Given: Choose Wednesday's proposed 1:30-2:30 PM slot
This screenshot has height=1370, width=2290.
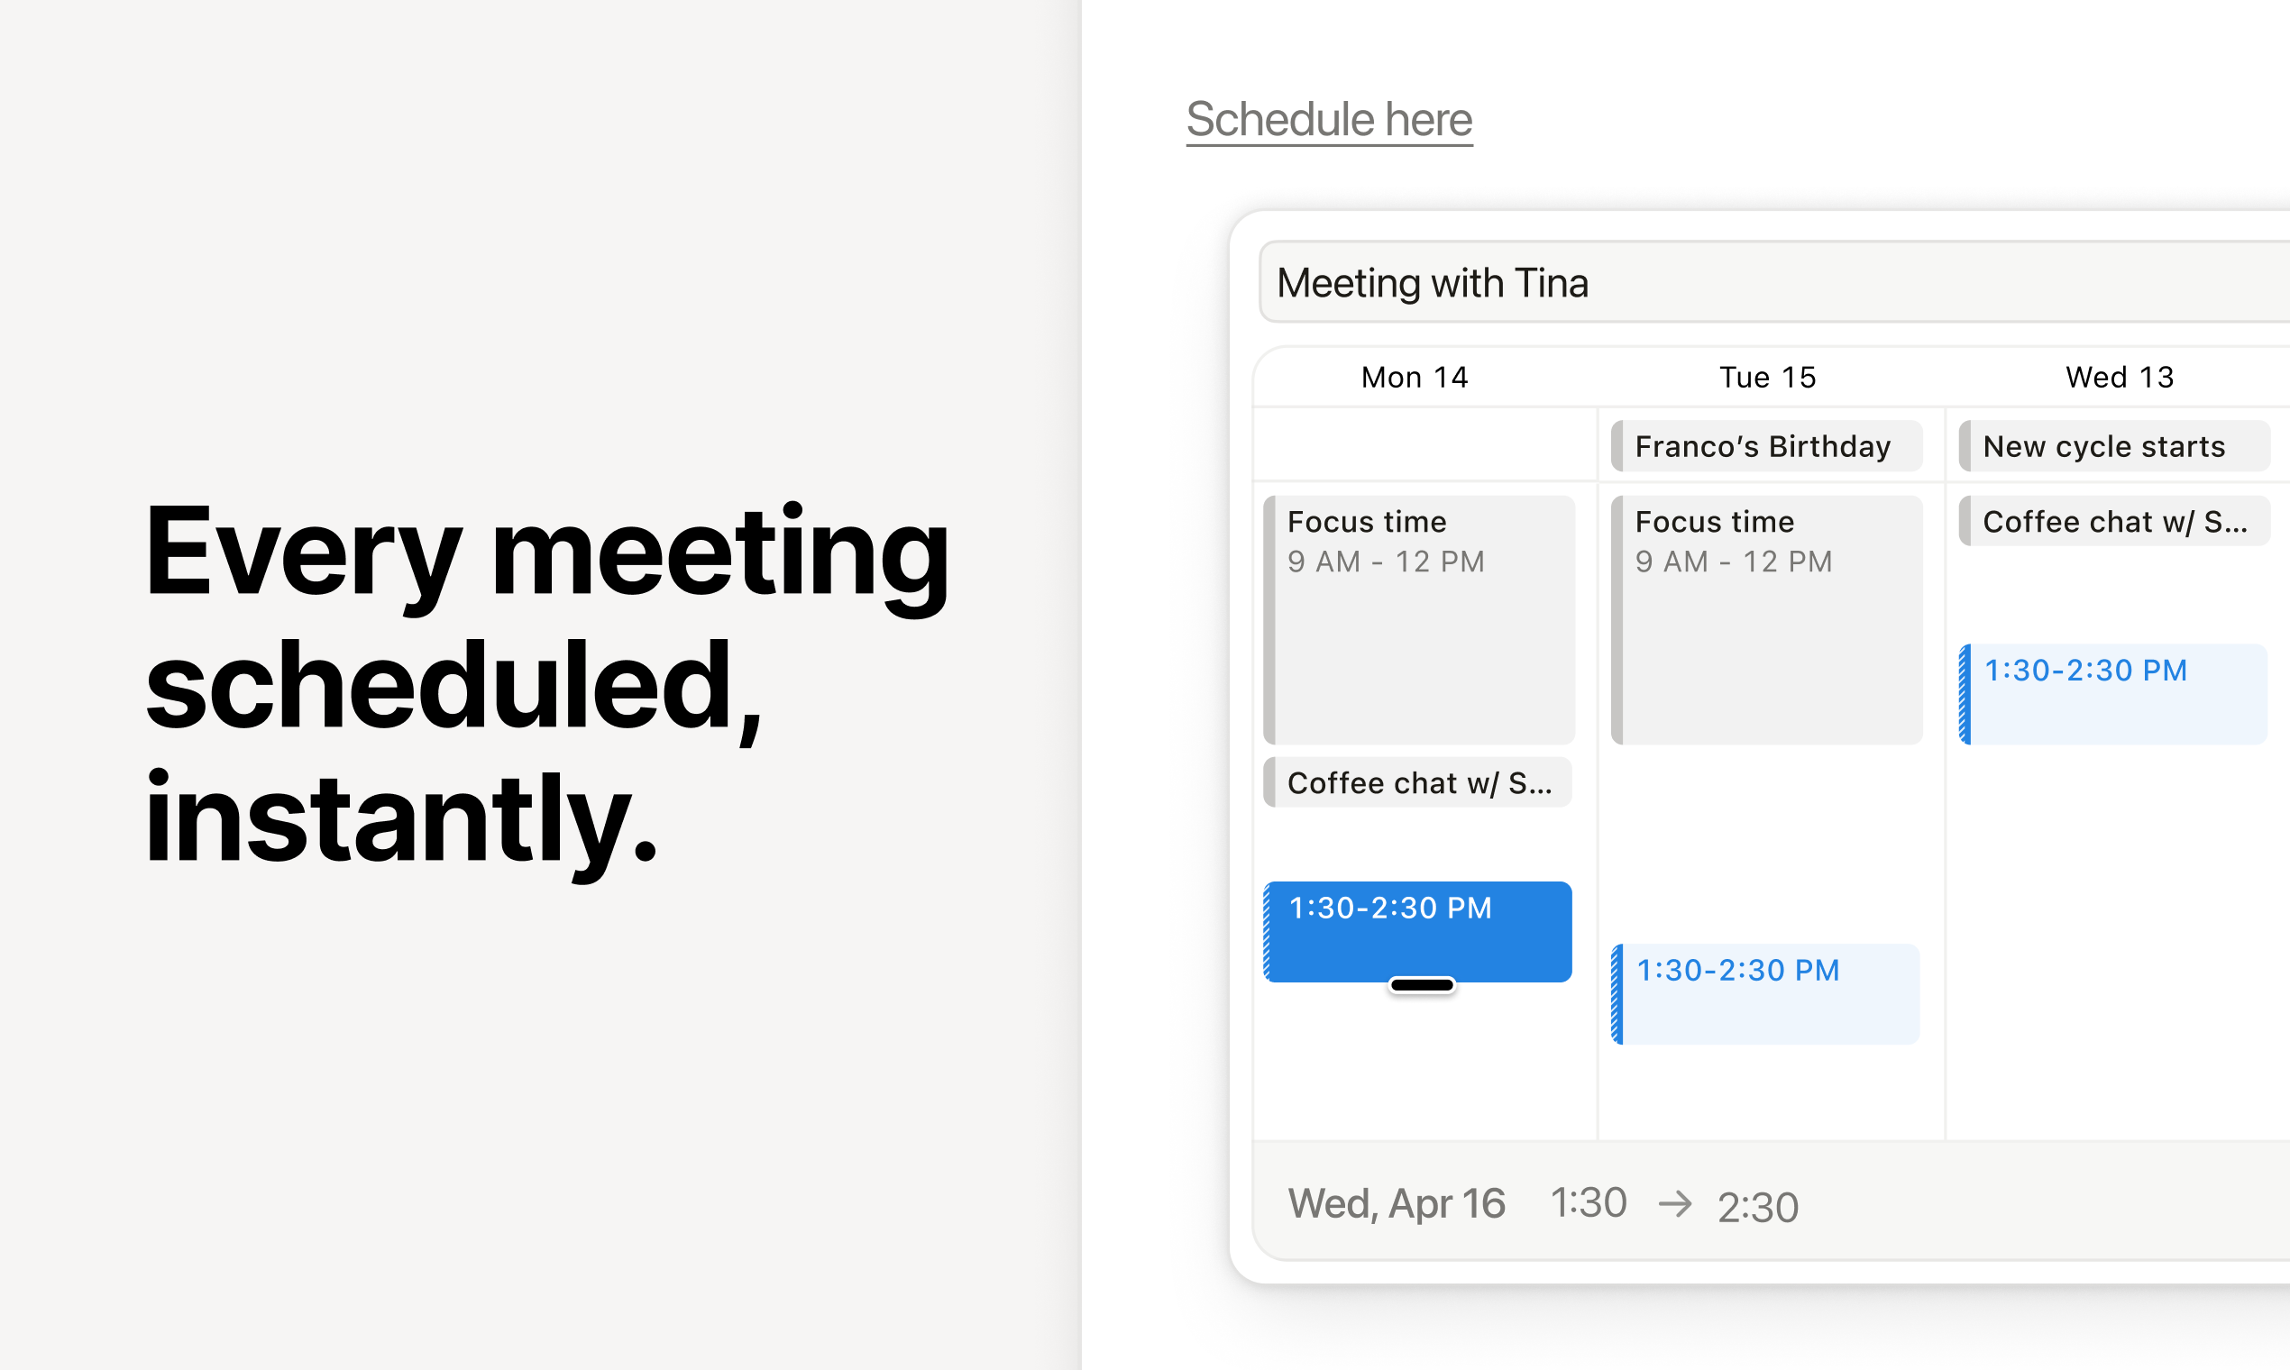Looking at the screenshot, I should pyautogui.click(x=2112, y=694).
